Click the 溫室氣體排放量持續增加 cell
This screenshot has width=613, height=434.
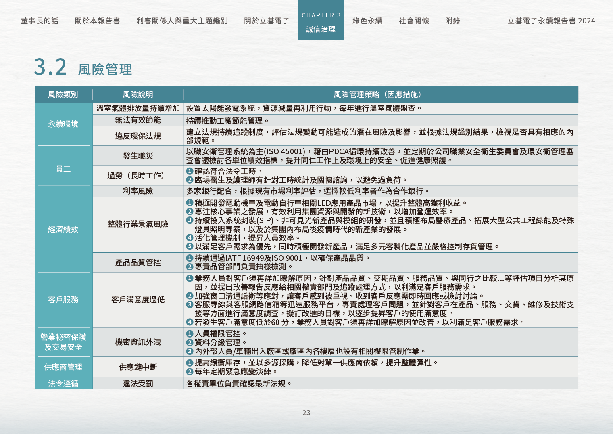(138, 108)
